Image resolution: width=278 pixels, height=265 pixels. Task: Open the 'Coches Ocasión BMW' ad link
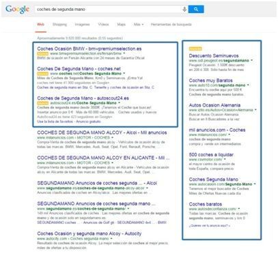click(x=89, y=48)
